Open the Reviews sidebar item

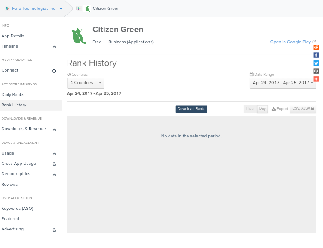(9, 185)
